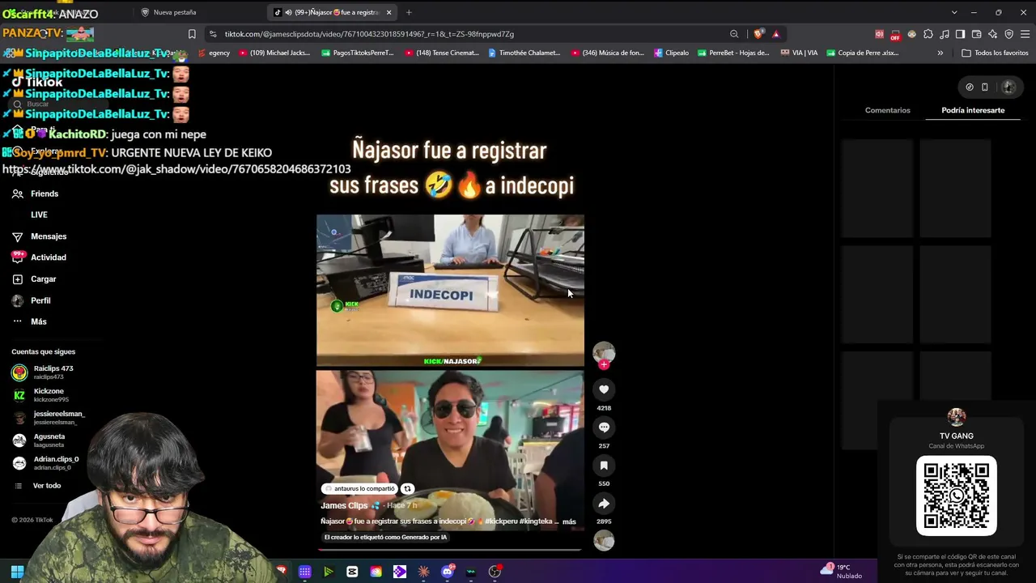Open the video's sound disc thumbnail
Viewport: 1036px width, 583px height.
[x=604, y=541]
